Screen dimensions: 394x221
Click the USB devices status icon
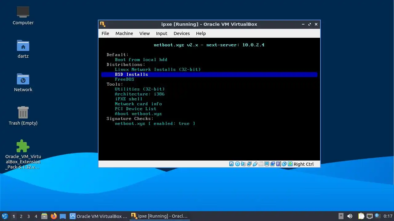coord(255,164)
